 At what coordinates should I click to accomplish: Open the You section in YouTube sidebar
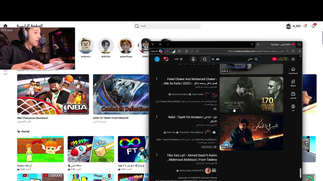[x=293, y=108]
